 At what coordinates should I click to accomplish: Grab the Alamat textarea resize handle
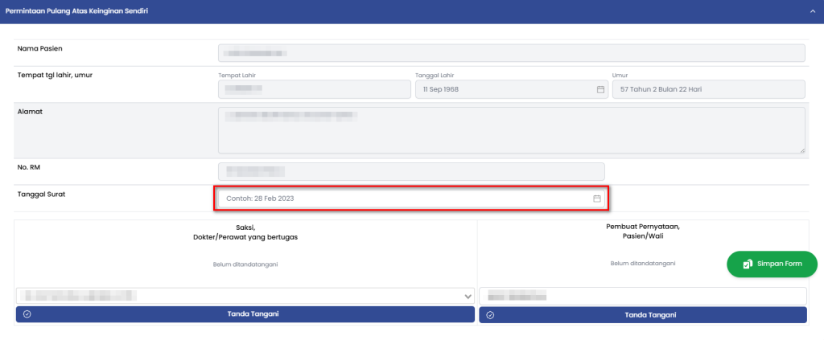(x=801, y=149)
